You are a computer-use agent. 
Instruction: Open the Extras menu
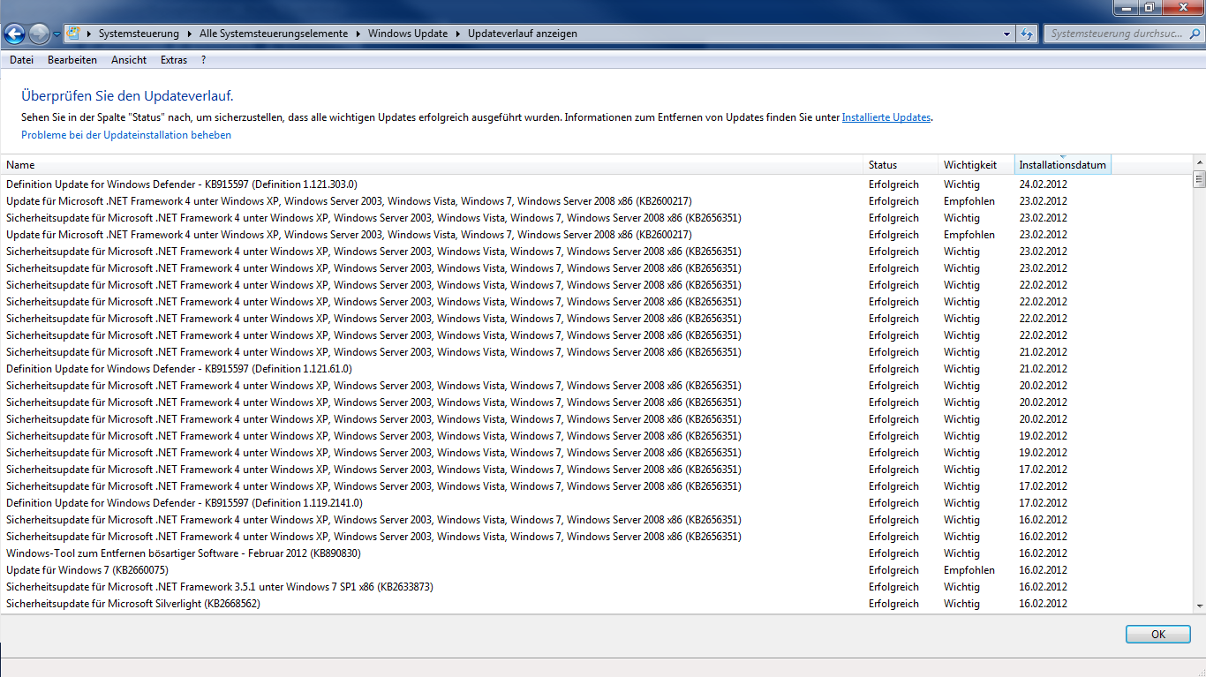[174, 60]
